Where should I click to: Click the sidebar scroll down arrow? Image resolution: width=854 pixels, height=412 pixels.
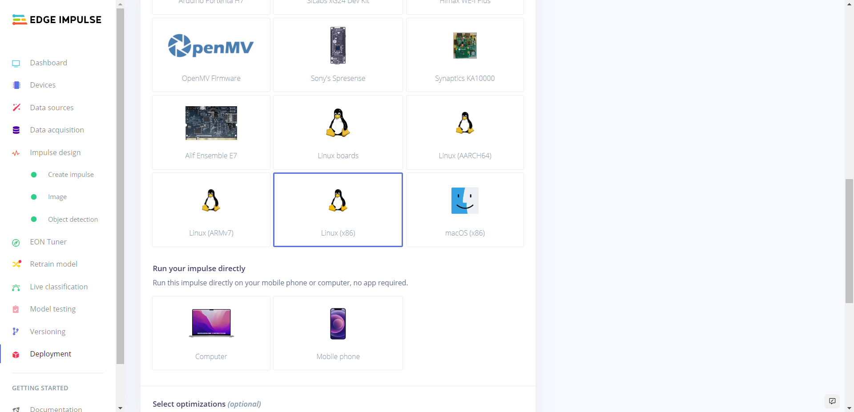pyautogui.click(x=120, y=408)
